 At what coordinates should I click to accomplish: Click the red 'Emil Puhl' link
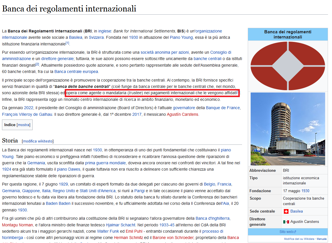pos(134,231)
